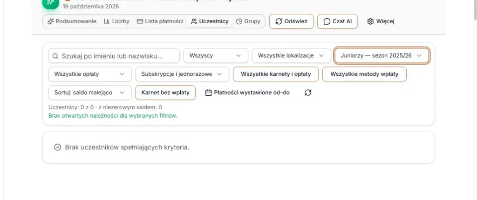Image resolution: width=477 pixels, height=200 pixels.
Task: Focus the name search field
Action: pyautogui.click(x=114, y=56)
